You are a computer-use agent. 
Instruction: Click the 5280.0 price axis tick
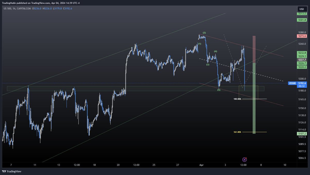[302, 32]
